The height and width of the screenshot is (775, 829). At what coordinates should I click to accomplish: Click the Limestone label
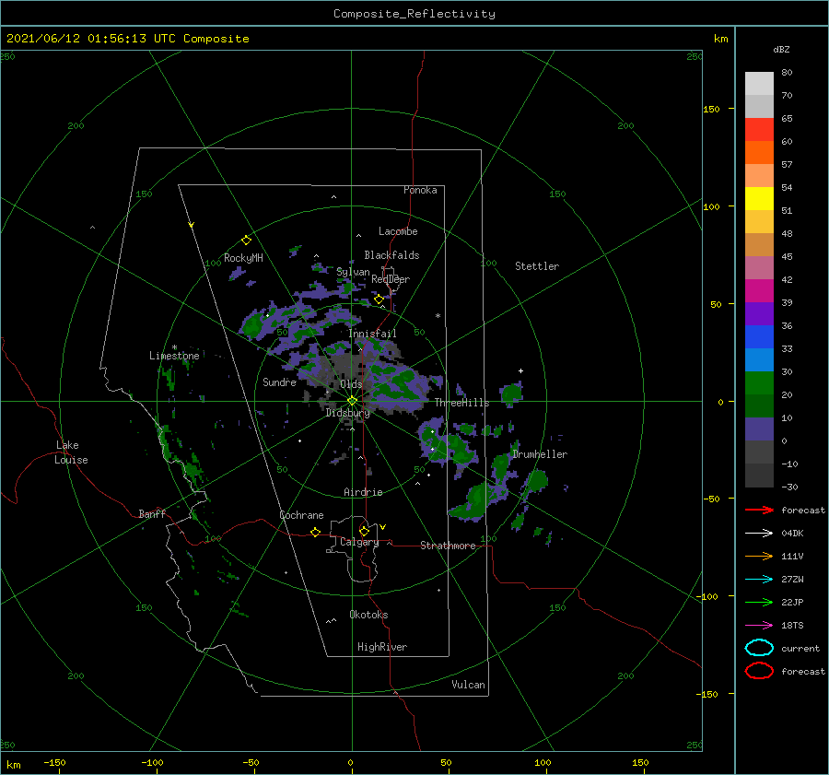(x=174, y=356)
